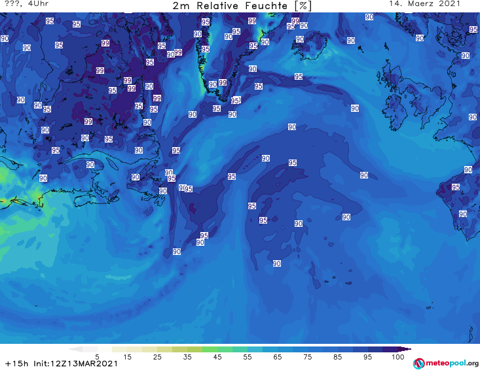Click the '5' tick on the color scale

tap(97, 357)
